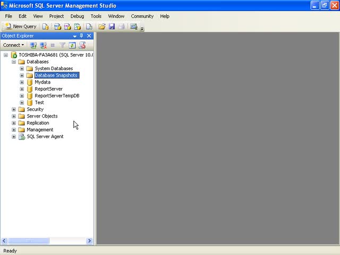Expand the Server Objects folder
The width and height of the screenshot is (340, 255).
coord(14,116)
